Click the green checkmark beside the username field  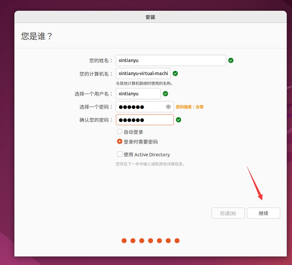165,94
